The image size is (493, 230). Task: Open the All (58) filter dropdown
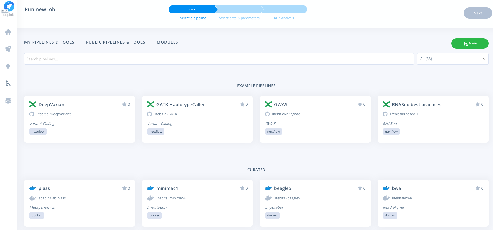click(453, 59)
